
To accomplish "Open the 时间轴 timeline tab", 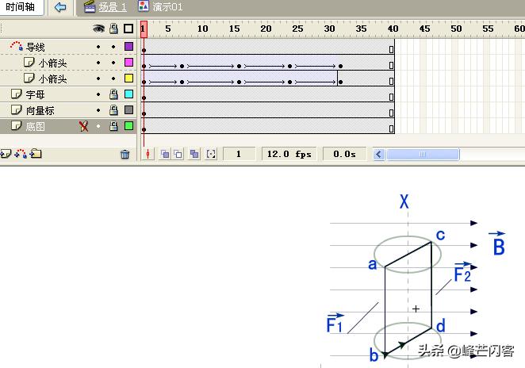I will tap(21, 6).
